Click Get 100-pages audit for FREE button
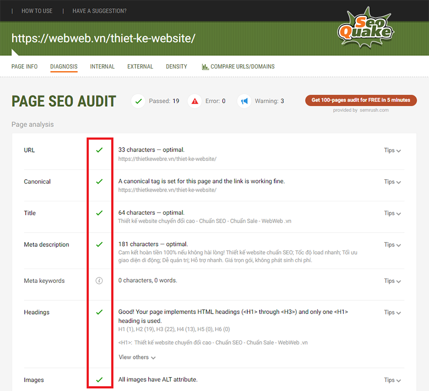429x391 pixels. pyautogui.click(x=361, y=100)
